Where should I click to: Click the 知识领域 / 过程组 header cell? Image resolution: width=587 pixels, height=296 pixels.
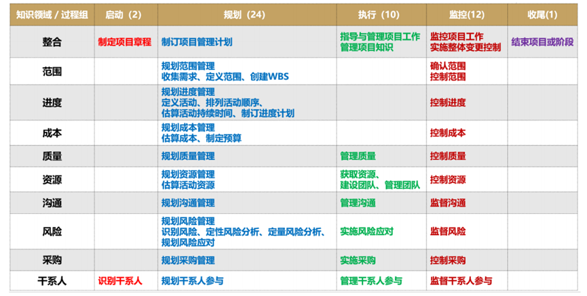[x=52, y=14]
